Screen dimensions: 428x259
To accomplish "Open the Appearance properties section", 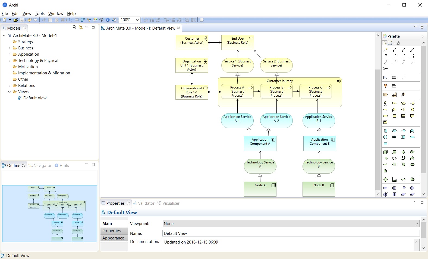I will pyautogui.click(x=113, y=238).
